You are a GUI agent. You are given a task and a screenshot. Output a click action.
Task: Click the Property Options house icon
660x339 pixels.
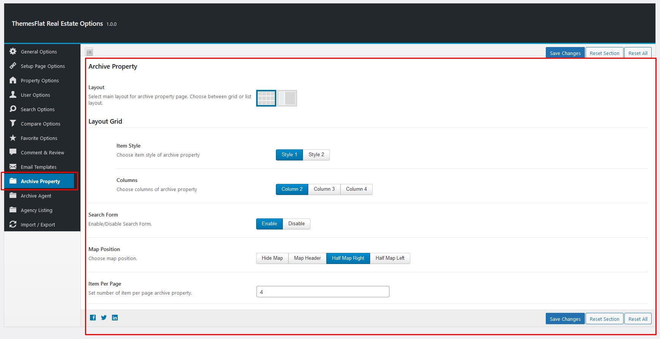(13, 80)
